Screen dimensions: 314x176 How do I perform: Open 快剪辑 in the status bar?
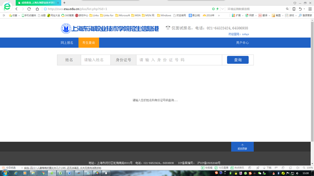pos(207,168)
